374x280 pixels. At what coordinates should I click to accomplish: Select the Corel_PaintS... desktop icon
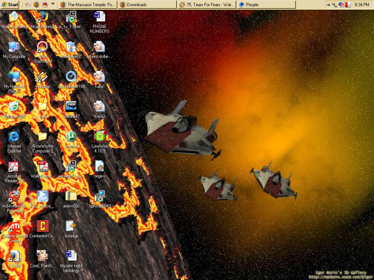[43, 259]
